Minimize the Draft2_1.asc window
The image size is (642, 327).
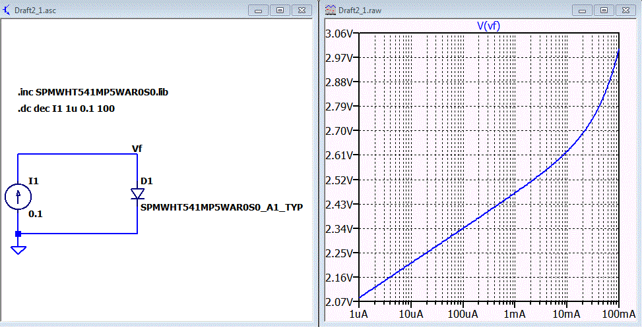pyautogui.click(x=259, y=11)
